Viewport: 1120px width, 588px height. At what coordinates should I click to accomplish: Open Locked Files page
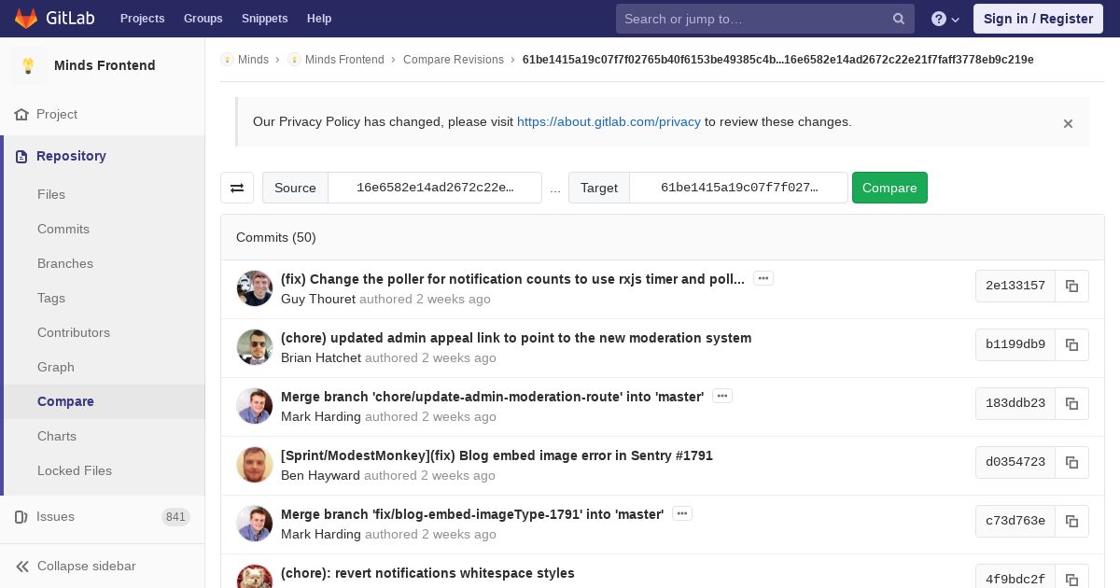75,470
